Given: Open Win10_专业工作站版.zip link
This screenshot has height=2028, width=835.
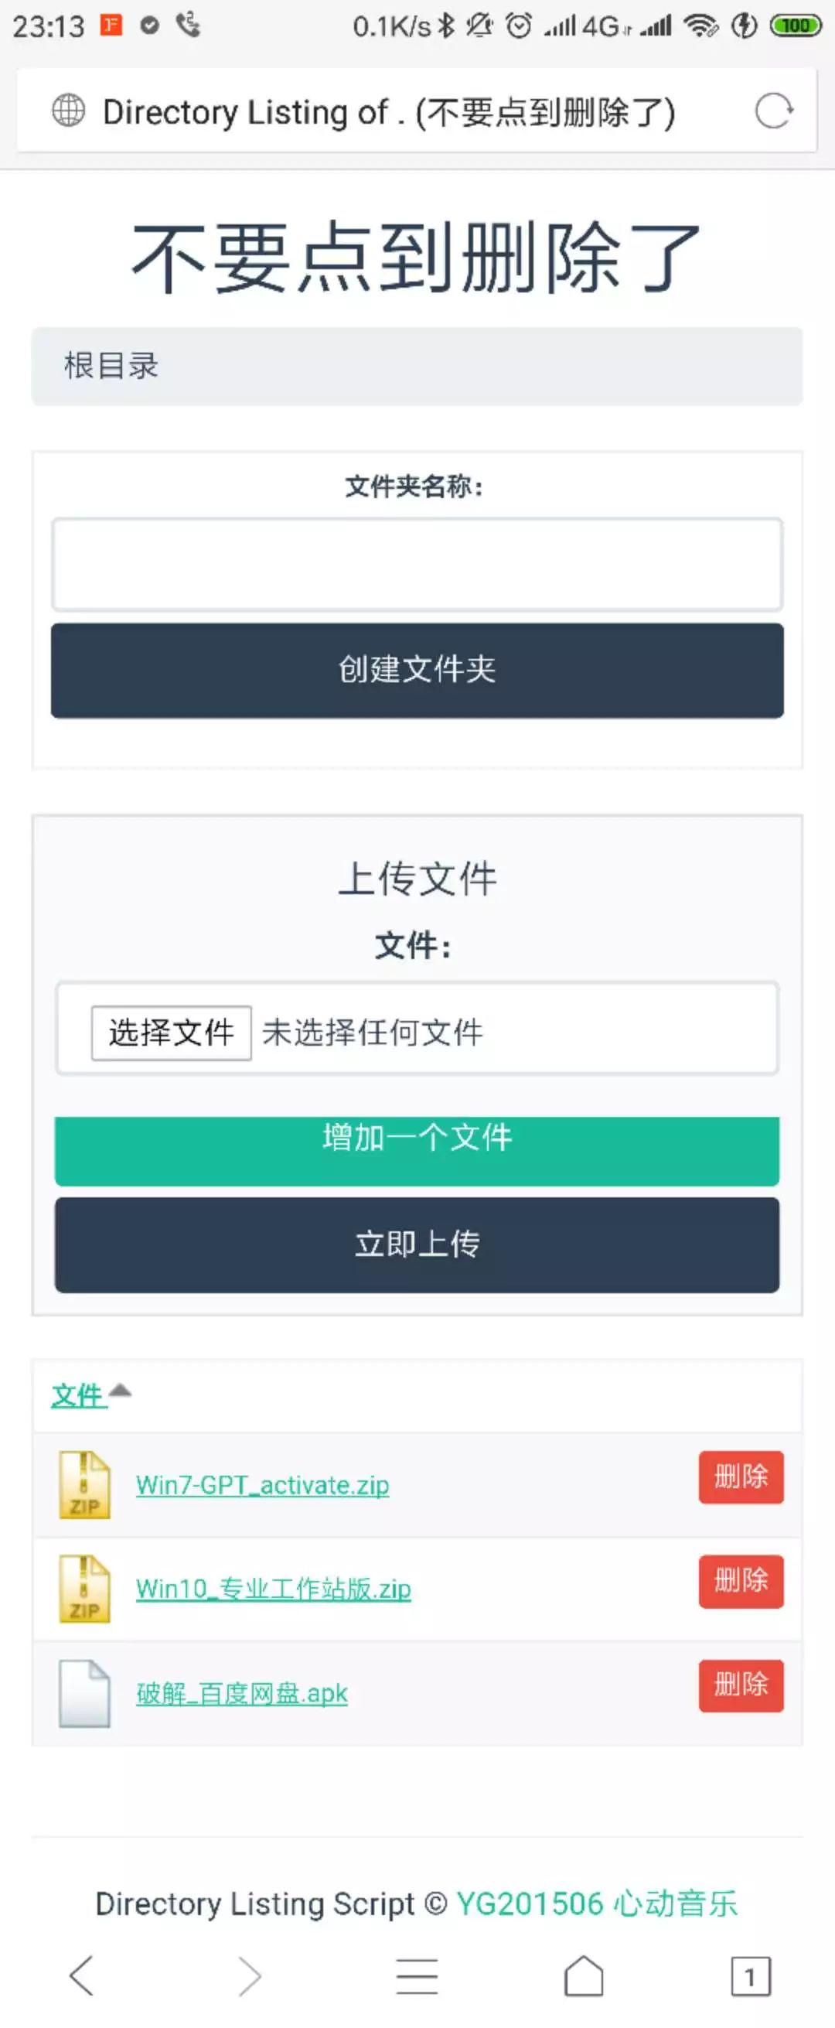Looking at the screenshot, I should [x=274, y=1589].
